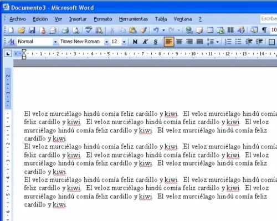
Task: Save the document with floppy disk icon
Action: (32, 30)
